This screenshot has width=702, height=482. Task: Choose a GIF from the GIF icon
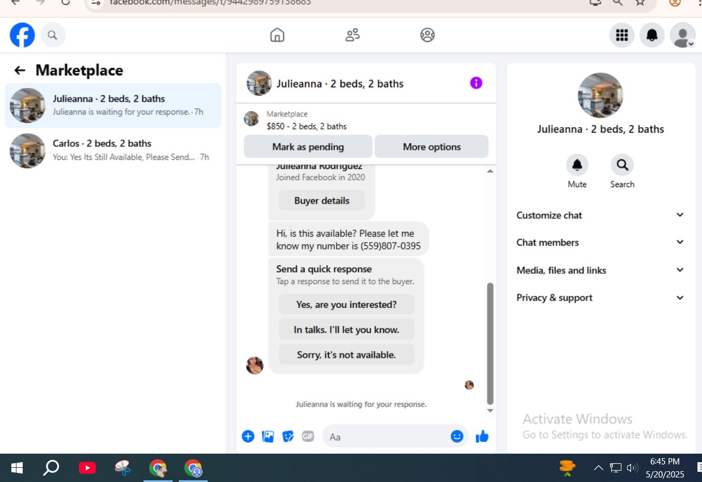(x=308, y=436)
